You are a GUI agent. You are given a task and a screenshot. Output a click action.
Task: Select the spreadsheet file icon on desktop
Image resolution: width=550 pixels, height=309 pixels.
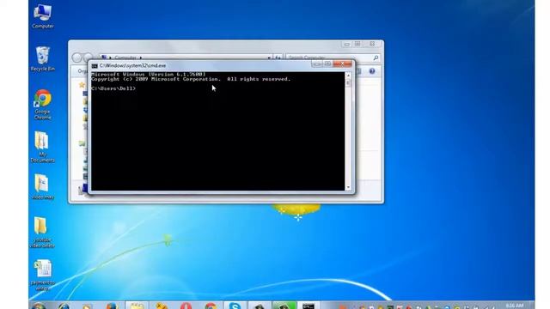(43, 275)
